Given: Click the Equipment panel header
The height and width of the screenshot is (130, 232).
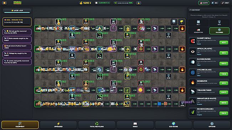Looking at the screenshot, I should (208, 10).
